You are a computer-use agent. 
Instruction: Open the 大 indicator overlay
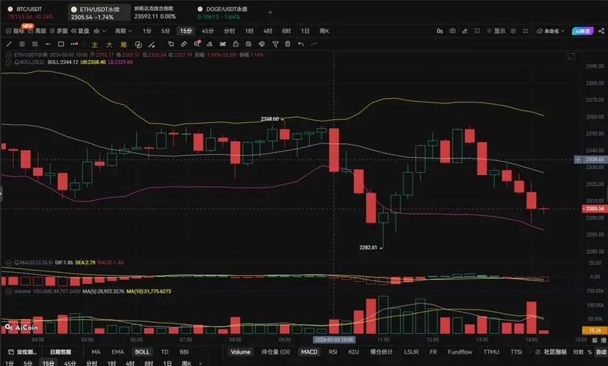point(109,45)
